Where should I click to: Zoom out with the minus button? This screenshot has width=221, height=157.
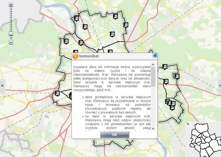11,42
